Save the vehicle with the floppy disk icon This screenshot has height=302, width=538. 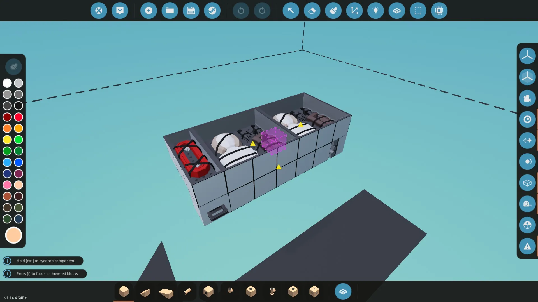pos(191,11)
